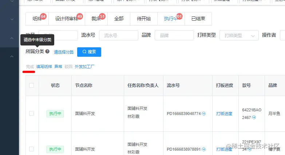Click the 外发加工厂 link

(x=84, y=67)
